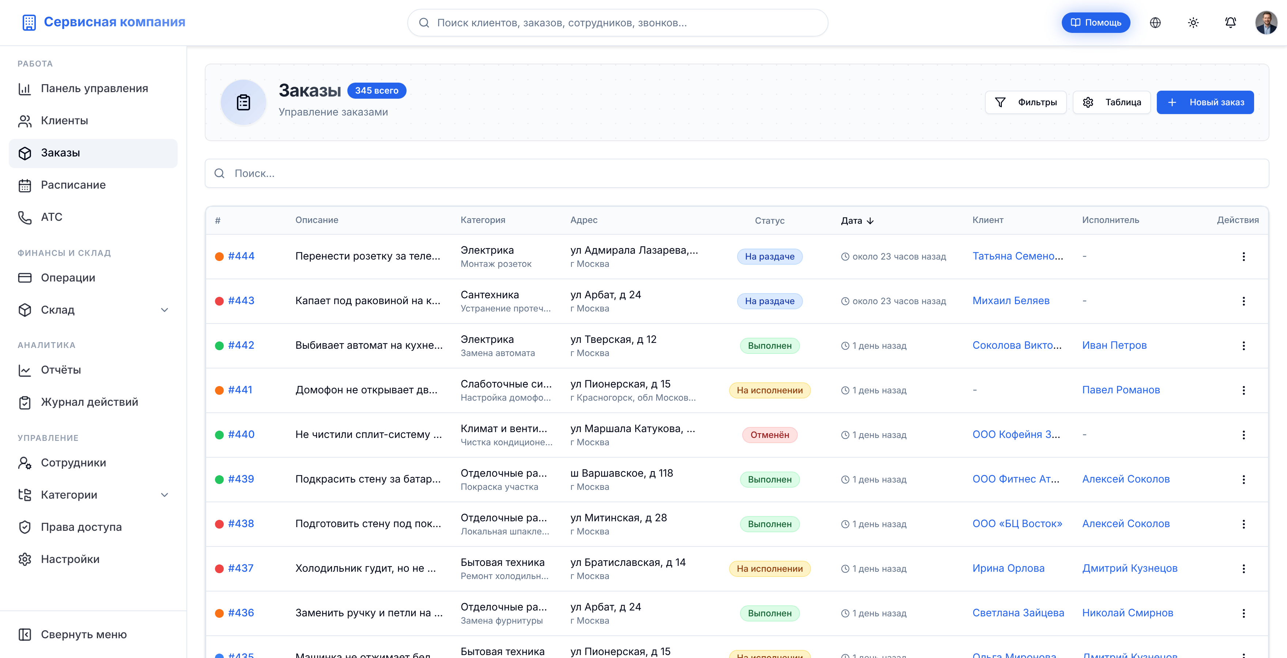
Task: Click the orange priority dot of order #436
Action: click(219, 613)
